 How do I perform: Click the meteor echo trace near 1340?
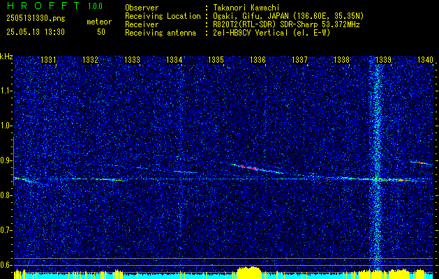tap(421, 163)
